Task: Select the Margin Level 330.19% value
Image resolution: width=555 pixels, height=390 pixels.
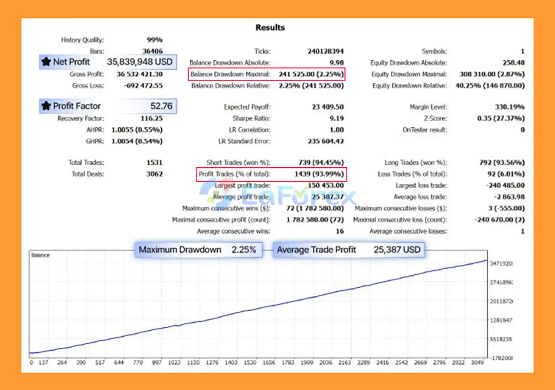Action: pyautogui.click(x=509, y=107)
